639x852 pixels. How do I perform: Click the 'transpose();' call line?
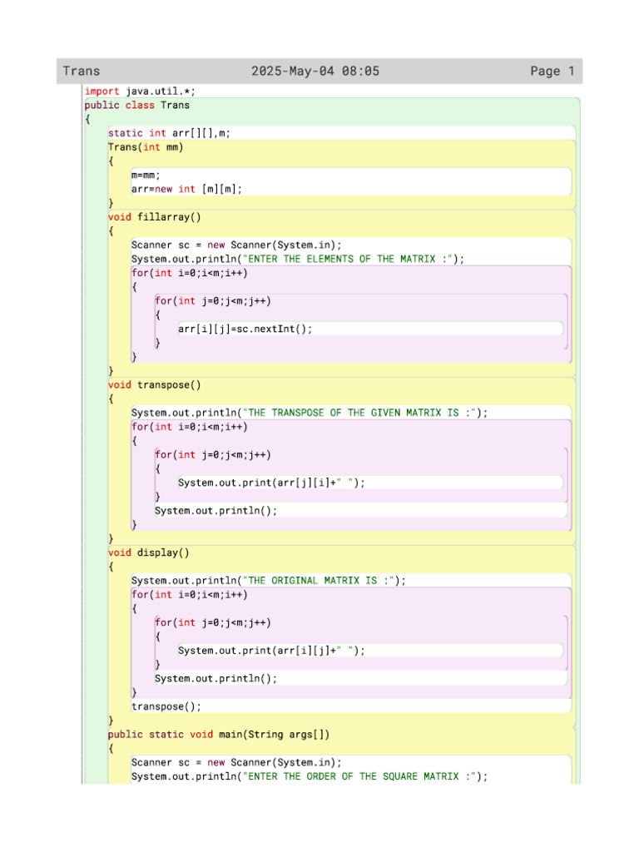(x=166, y=706)
